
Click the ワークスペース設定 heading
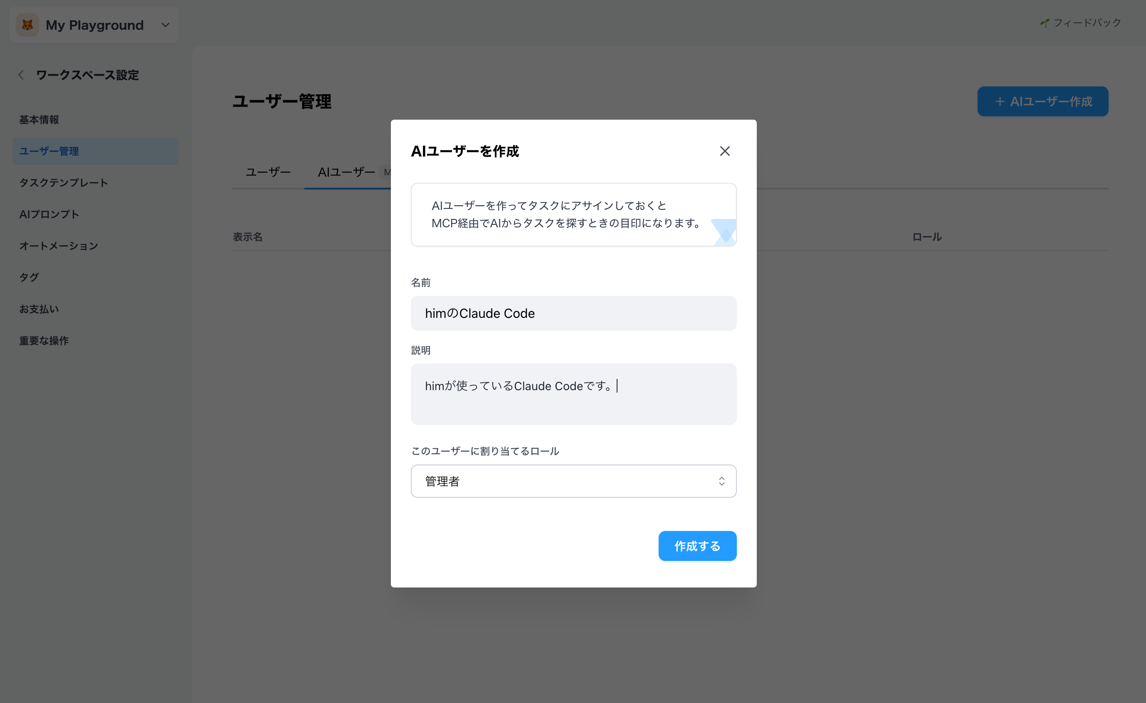[x=87, y=75]
